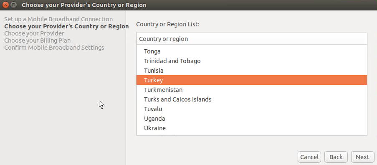
Task: Go to previous step with Back
Action: (336, 157)
